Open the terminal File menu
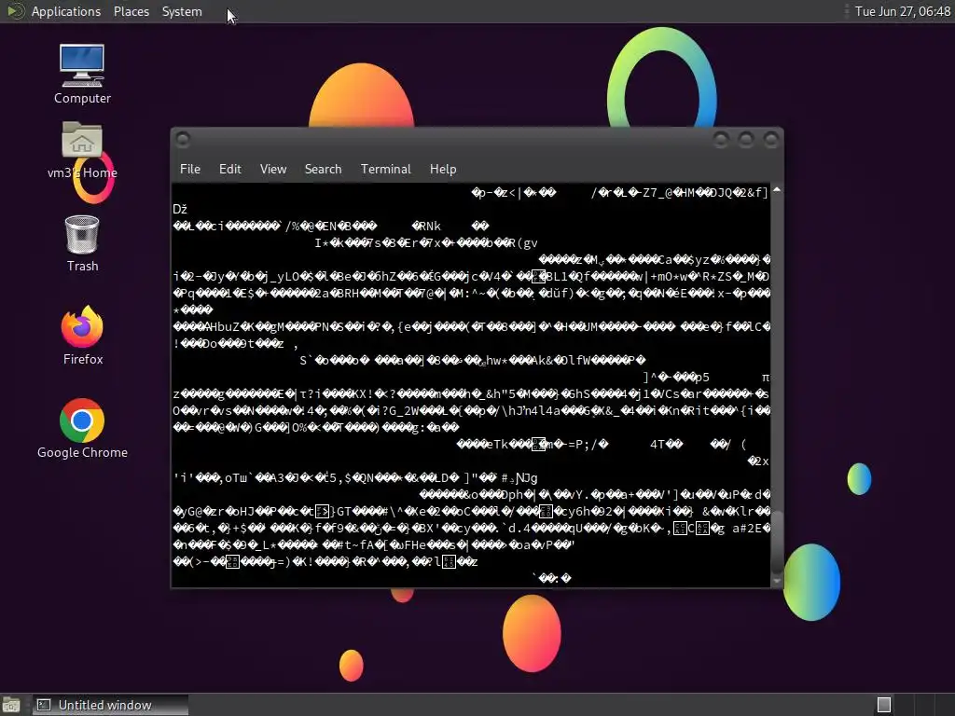This screenshot has width=955, height=716. (190, 170)
